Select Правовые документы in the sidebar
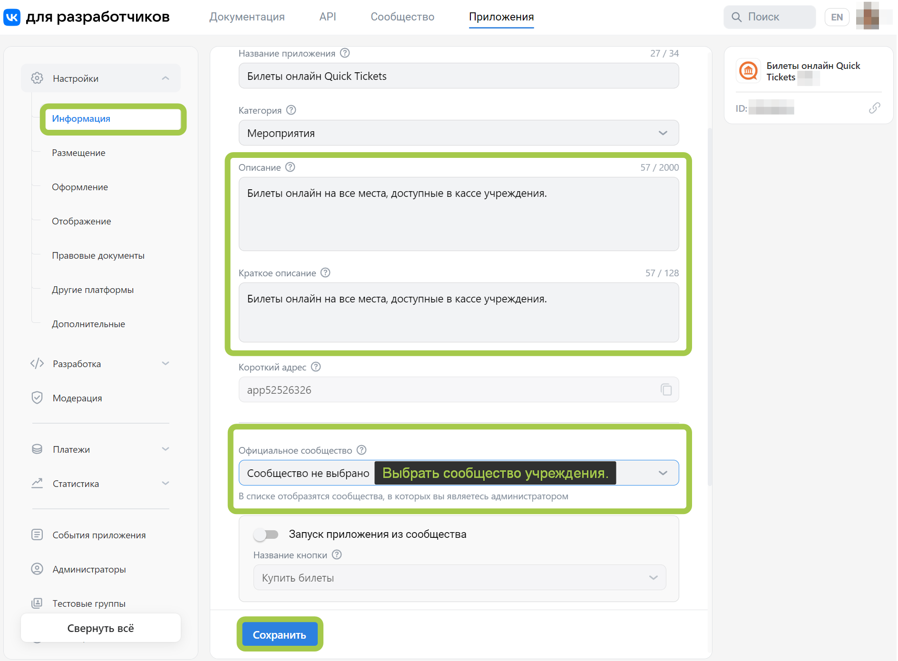 [x=98, y=255]
